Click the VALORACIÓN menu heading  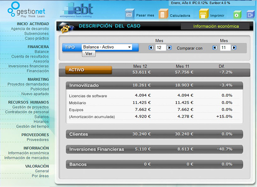pos(37,166)
